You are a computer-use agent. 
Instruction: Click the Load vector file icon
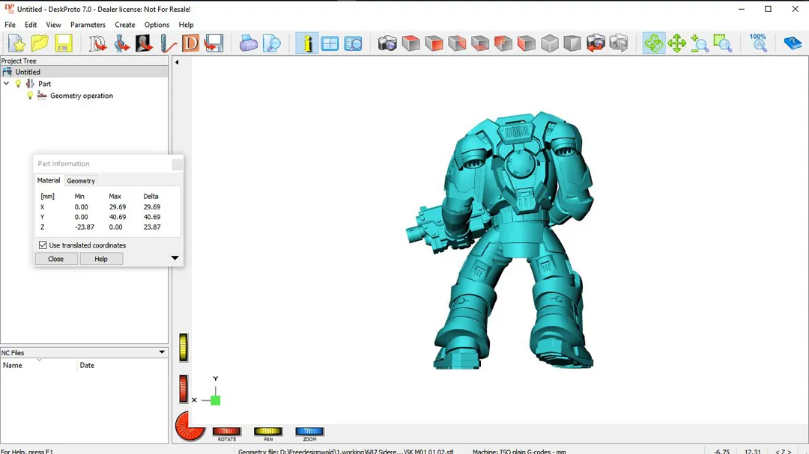tap(97, 44)
